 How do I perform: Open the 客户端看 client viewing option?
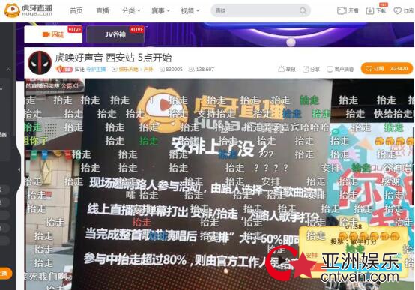tap(340, 69)
